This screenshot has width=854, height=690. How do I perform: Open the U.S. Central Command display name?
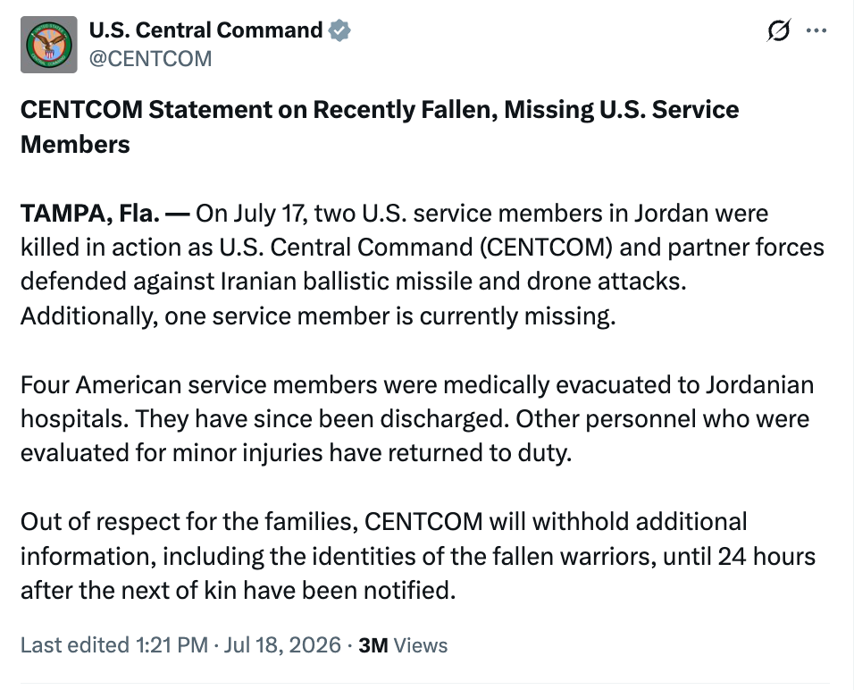pos(205,30)
